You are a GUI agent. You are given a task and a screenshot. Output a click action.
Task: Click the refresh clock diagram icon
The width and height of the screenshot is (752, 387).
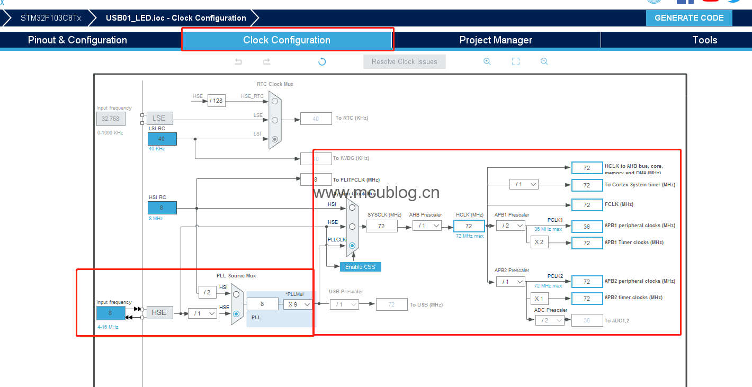[321, 61]
